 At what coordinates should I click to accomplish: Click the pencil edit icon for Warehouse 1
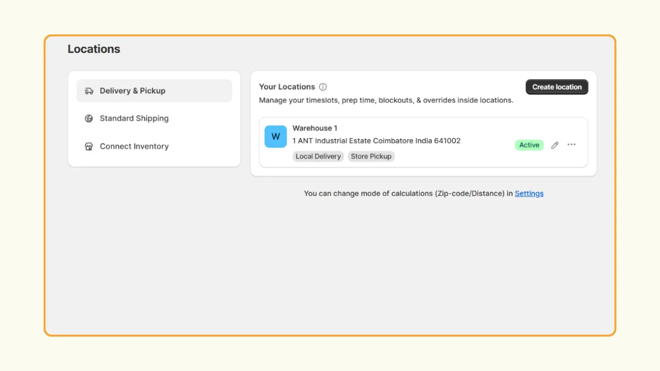click(555, 145)
